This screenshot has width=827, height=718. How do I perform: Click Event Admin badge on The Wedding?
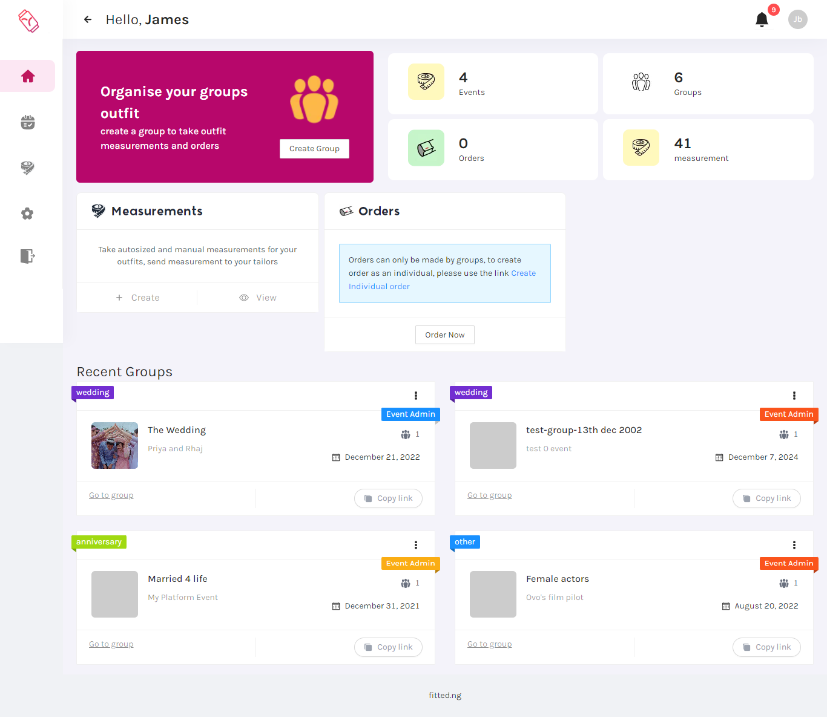pyautogui.click(x=410, y=414)
